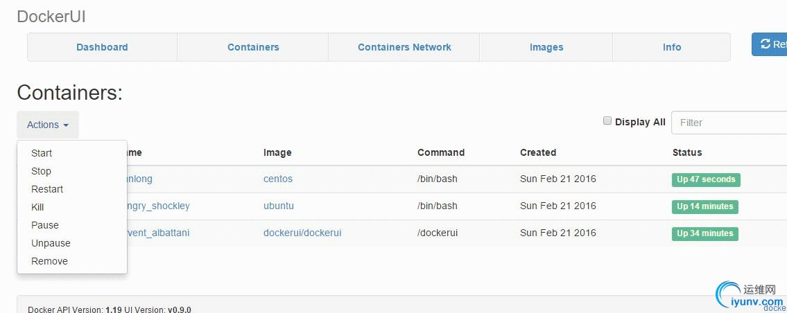The height and width of the screenshot is (313, 787).
Task: Open the Dashboard tab
Action: pos(102,47)
